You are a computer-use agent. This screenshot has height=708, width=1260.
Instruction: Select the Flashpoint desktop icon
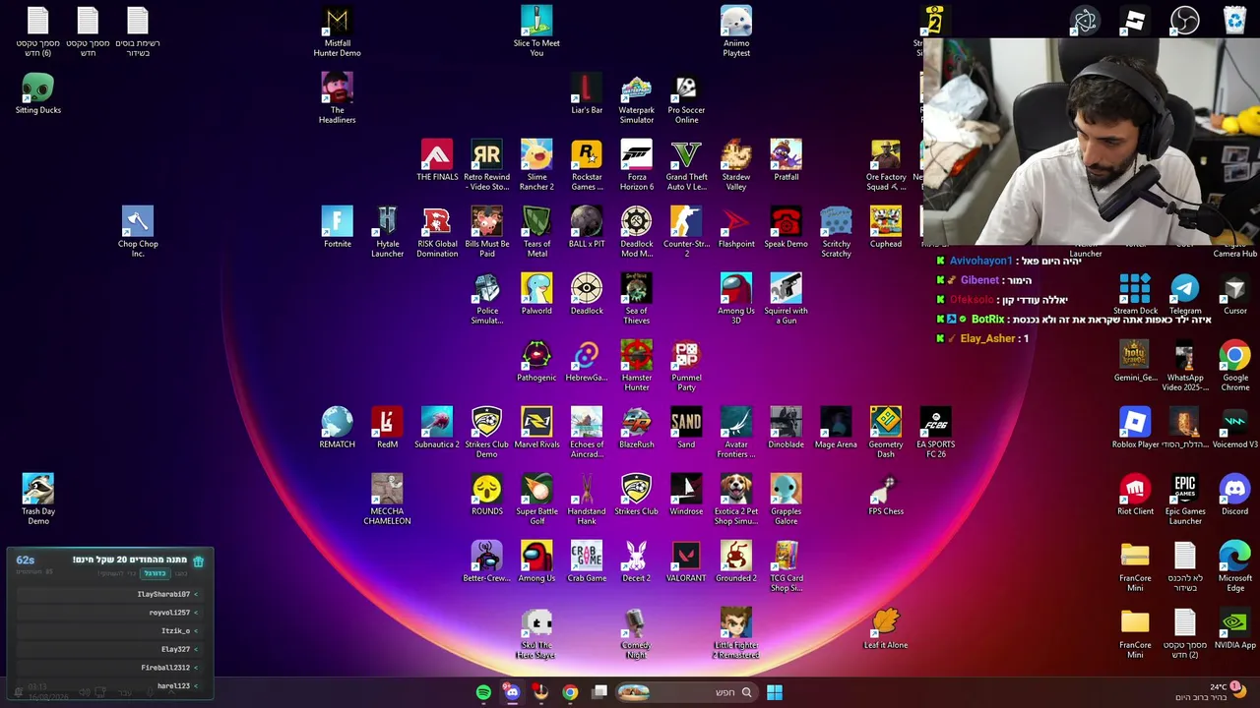(736, 228)
